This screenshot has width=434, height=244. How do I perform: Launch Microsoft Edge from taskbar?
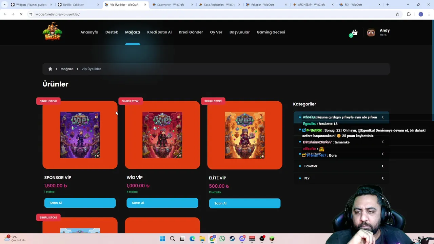[192, 239]
